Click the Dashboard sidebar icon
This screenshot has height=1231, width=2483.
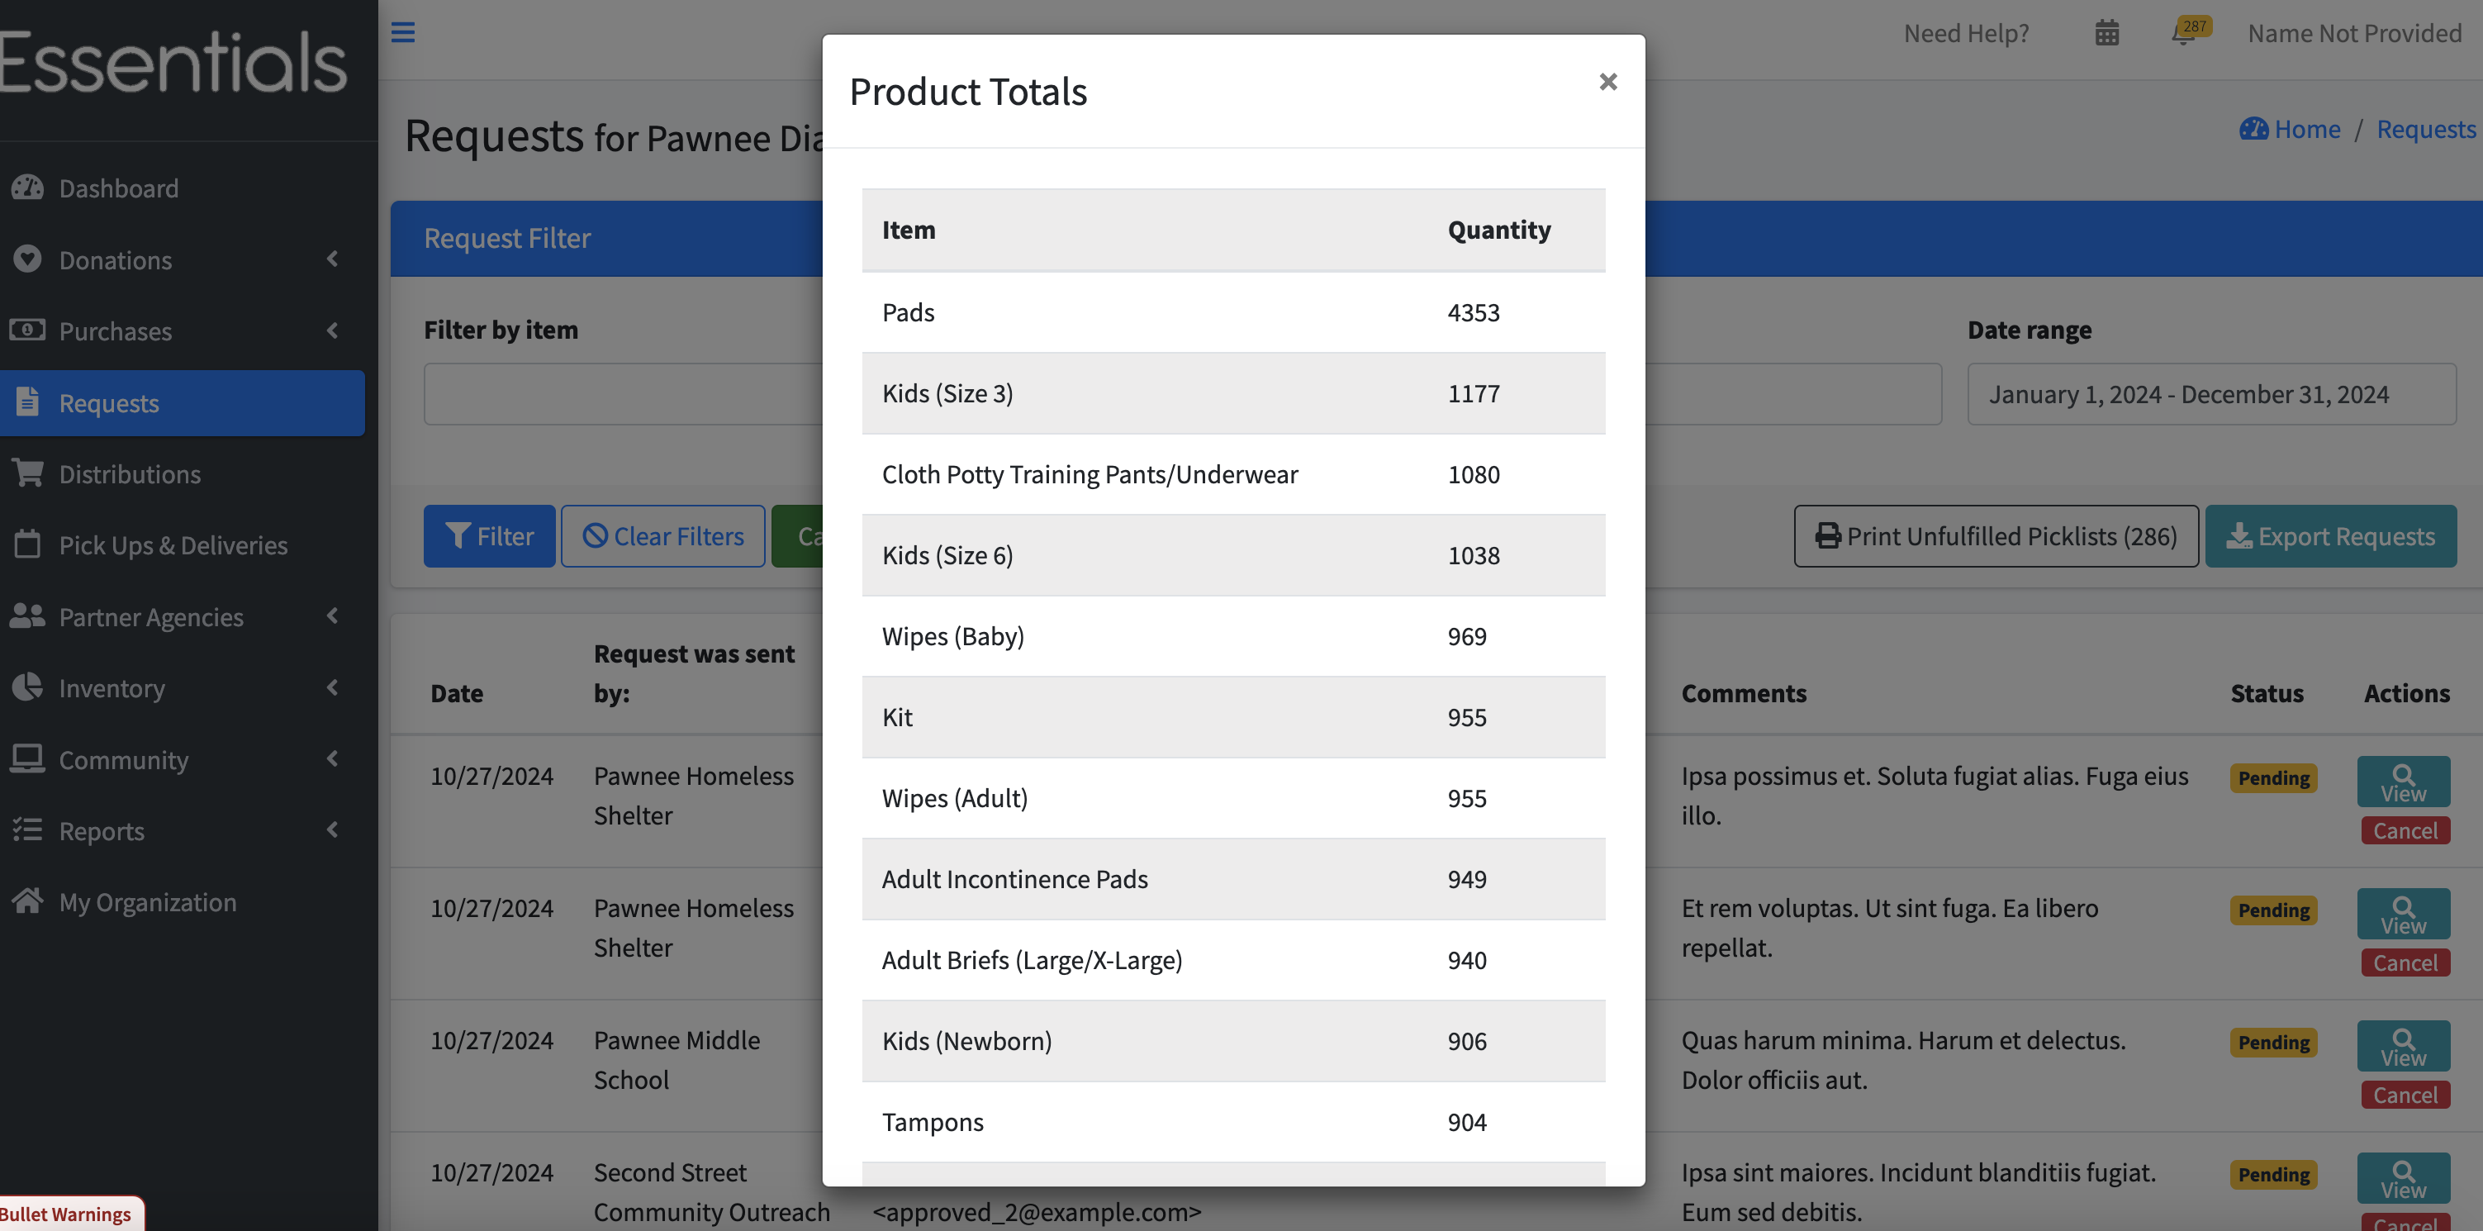[28, 188]
